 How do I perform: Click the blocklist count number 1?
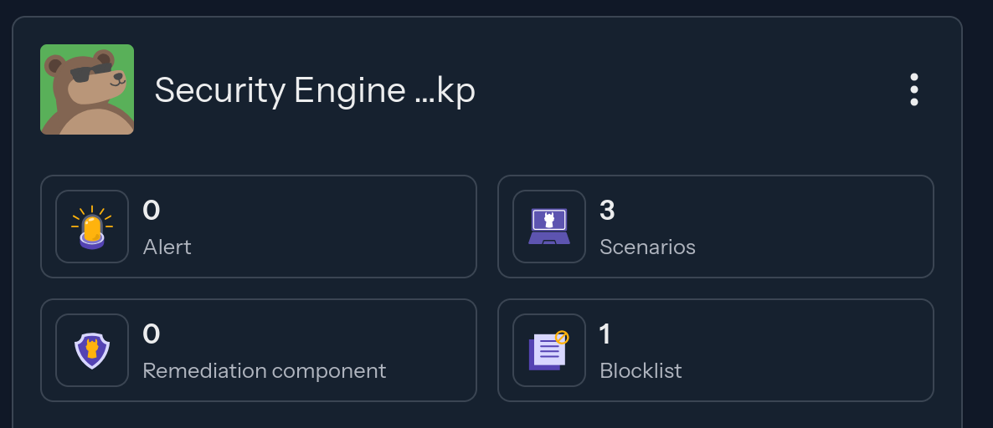pos(605,334)
